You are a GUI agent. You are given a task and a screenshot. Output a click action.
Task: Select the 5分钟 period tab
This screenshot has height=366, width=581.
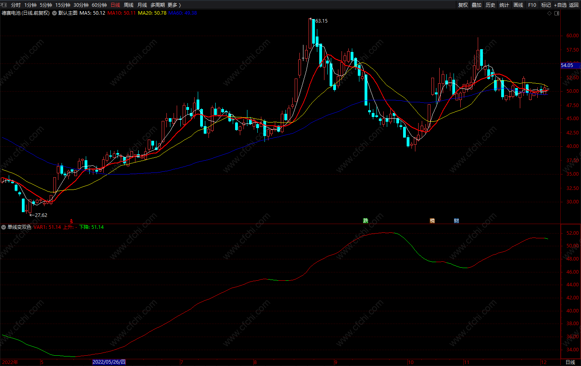pos(46,5)
